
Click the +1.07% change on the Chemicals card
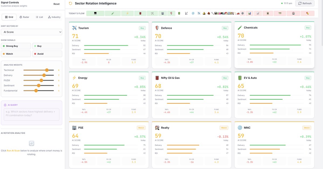pyautogui.click(x=306, y=37)
